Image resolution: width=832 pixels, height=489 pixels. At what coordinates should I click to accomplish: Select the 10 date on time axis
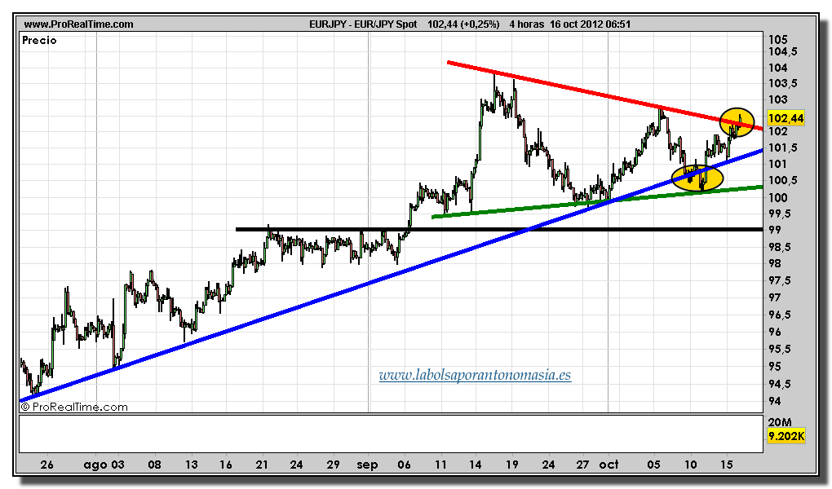690,465
